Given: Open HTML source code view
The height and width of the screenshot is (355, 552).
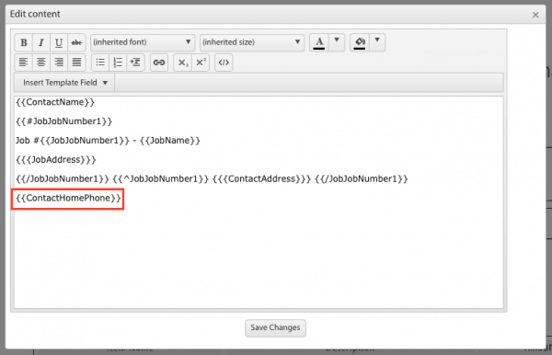Looking at the screenshot, I should (224, 63).
